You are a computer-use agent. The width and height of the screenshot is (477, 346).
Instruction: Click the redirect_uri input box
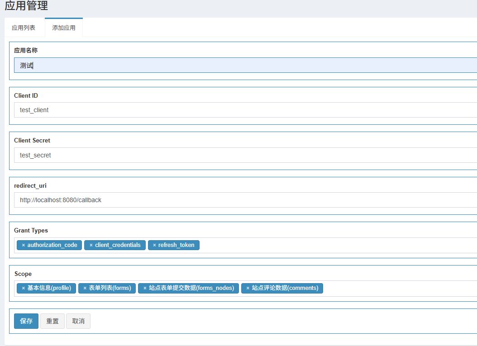244,200
